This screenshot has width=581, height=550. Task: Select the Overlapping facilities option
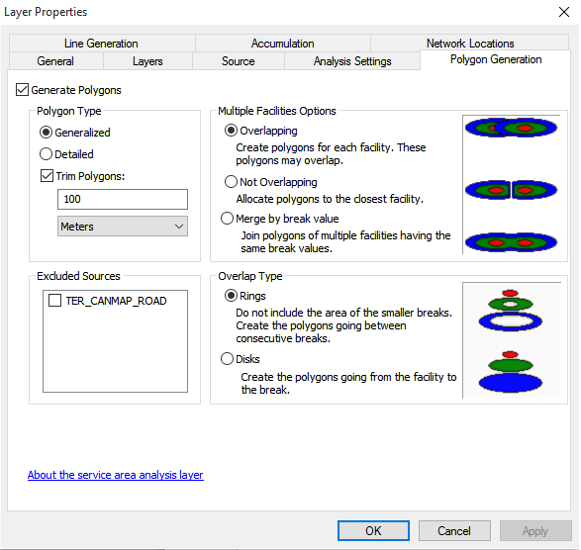pyautogui.click(x=231, y=131)
